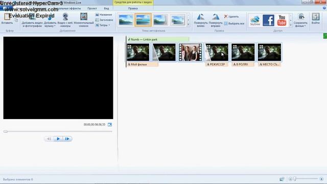Add videos and photos via Добавить видео
327x184 pixels.
(x=32, y=20)
